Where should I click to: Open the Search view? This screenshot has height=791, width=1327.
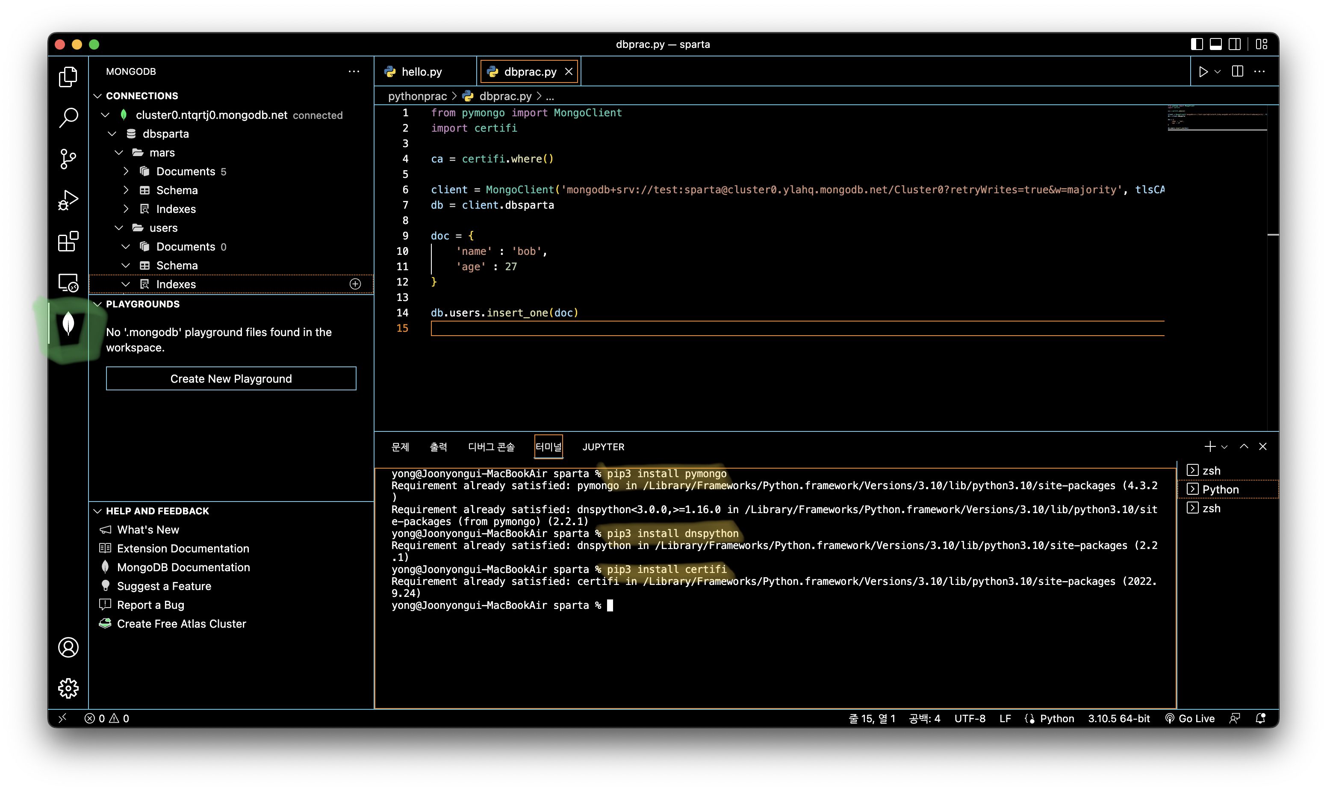coord(68,117)
